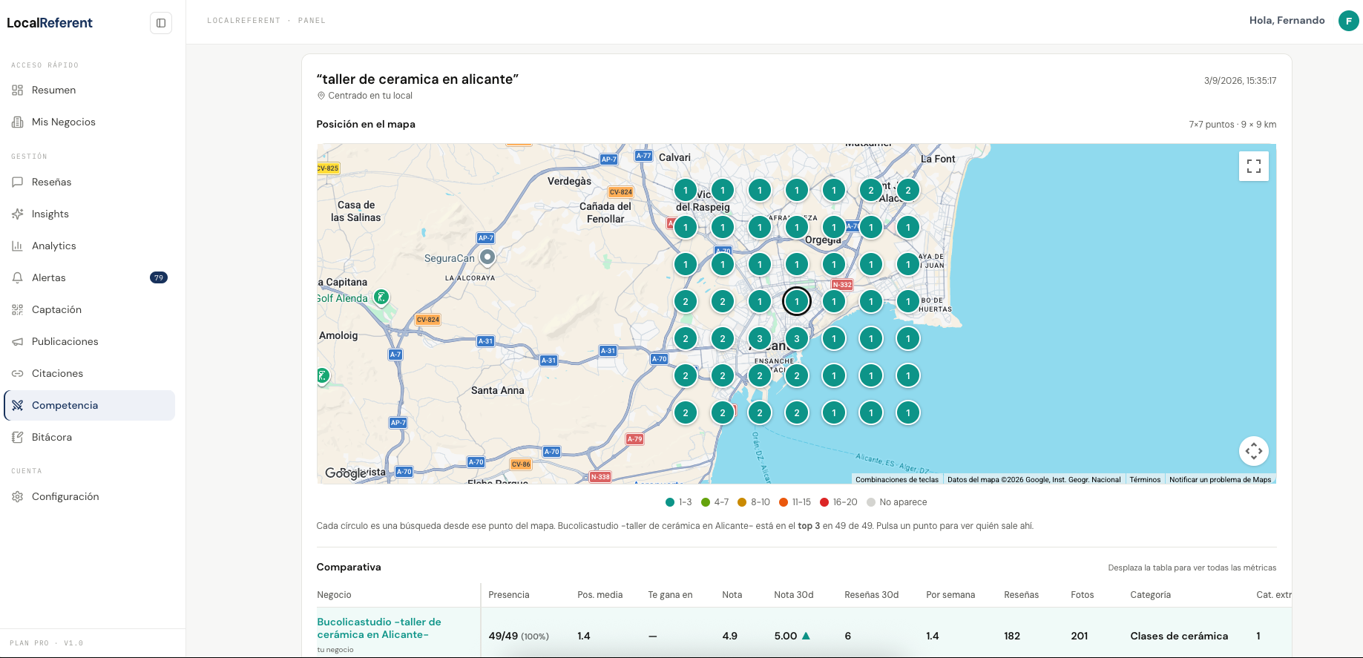Click the 79 alerts badge
The width and height of the screenshot is (1363, 658).
[x=159, y=278]
